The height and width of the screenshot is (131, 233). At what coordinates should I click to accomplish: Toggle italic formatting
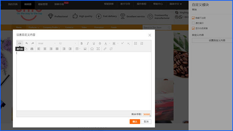(88, 43)
